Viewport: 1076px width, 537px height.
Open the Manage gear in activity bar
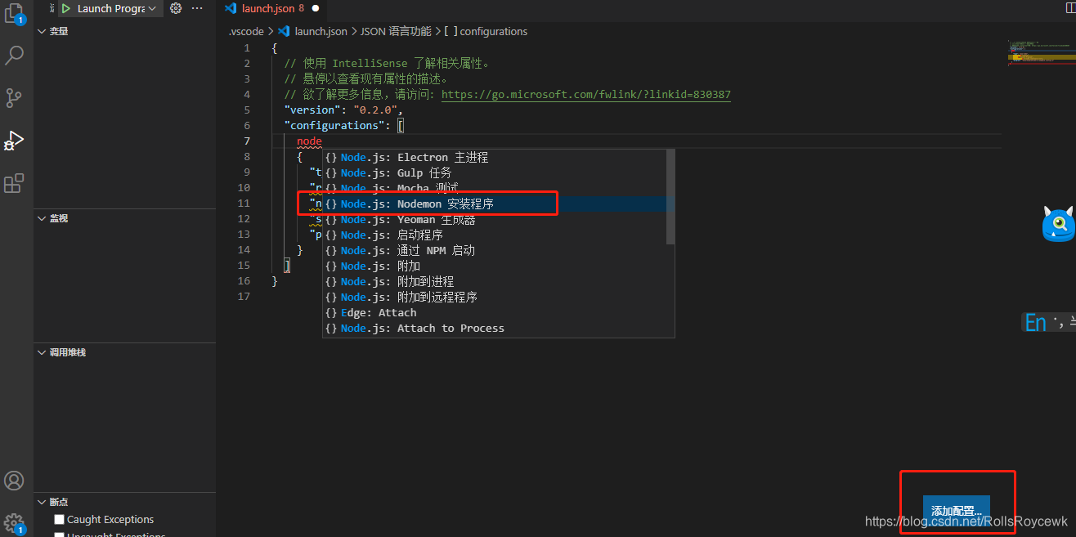pyautogui.click(x=14, y=522)
